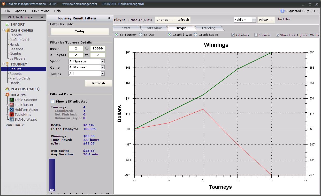Open the Leak Buster app icon
Viewport: 321px width, 196px height.
12,105
